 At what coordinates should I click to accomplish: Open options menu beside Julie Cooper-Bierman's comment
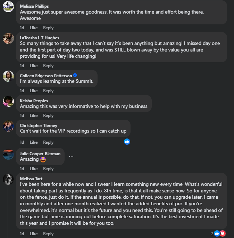click(71, 156)
